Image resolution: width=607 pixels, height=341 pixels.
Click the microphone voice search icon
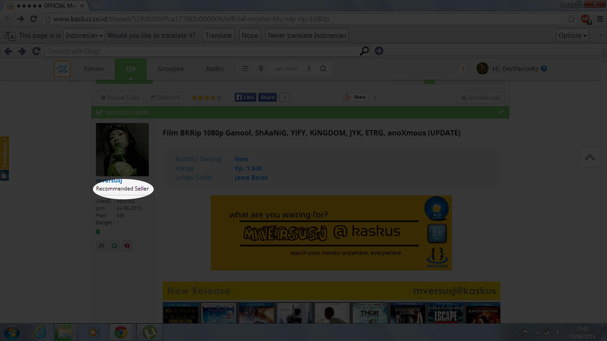click(x=309, y=69)
